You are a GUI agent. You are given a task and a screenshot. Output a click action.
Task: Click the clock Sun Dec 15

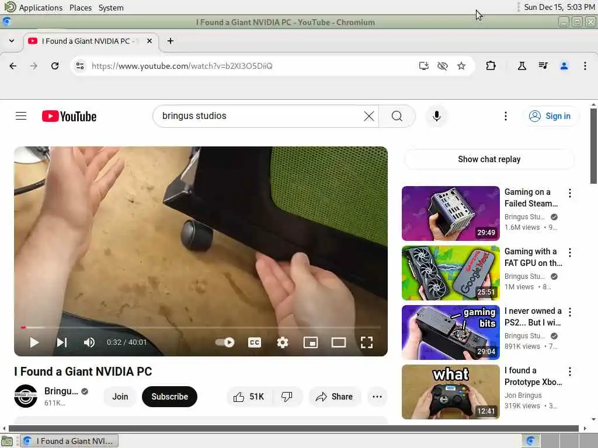(559, 7)
